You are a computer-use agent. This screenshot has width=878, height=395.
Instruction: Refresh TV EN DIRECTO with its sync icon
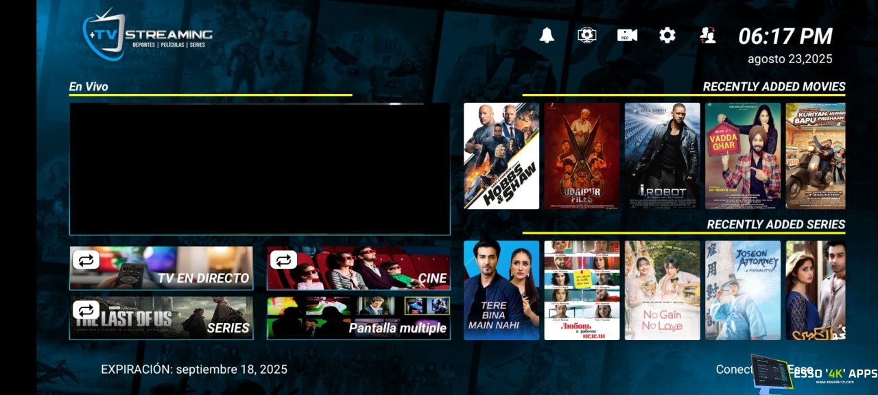pyautogui.click(x=86, y=260)
